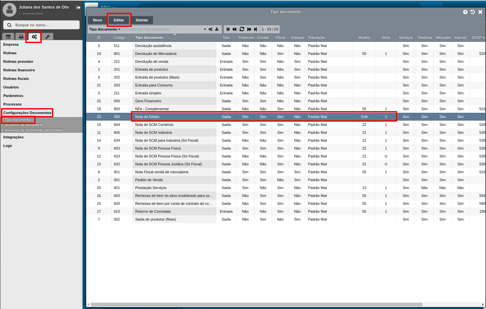486x309 pixels.
Task: Open advanced search gears icon in filter bar
Action: [x=211, y=29]
